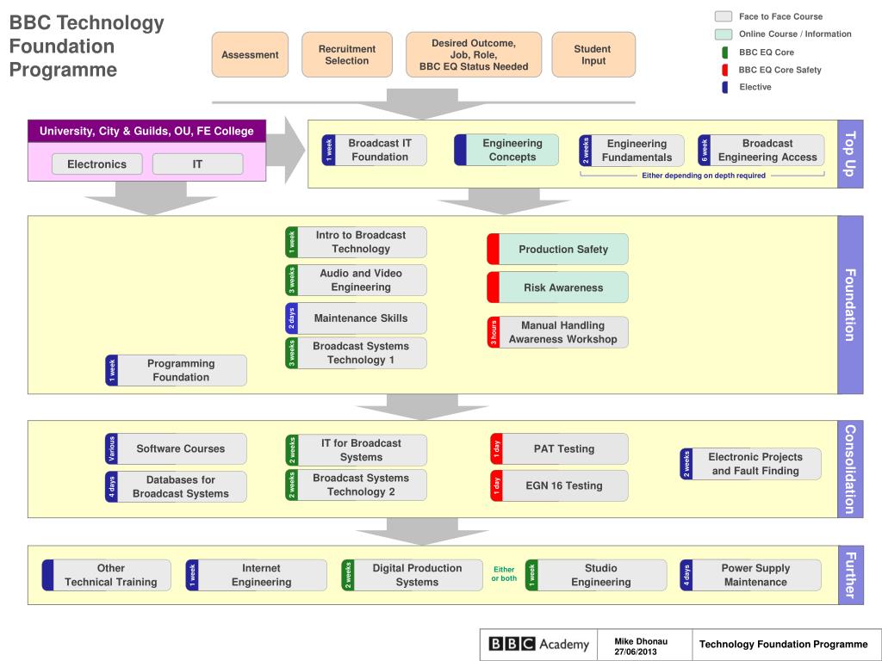Click the EGN 16 Testing course
Viewport: 882px width, 661px height.
tap(559, 485)
